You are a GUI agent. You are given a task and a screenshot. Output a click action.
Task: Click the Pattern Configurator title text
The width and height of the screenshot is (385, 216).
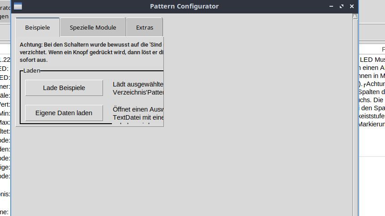pyautogui.click(x=184, y=6)
